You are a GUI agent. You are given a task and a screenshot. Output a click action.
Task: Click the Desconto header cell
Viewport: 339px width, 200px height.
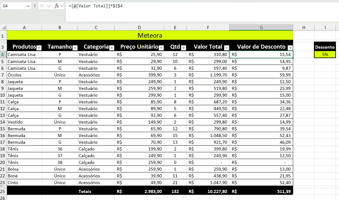(325, 47)
